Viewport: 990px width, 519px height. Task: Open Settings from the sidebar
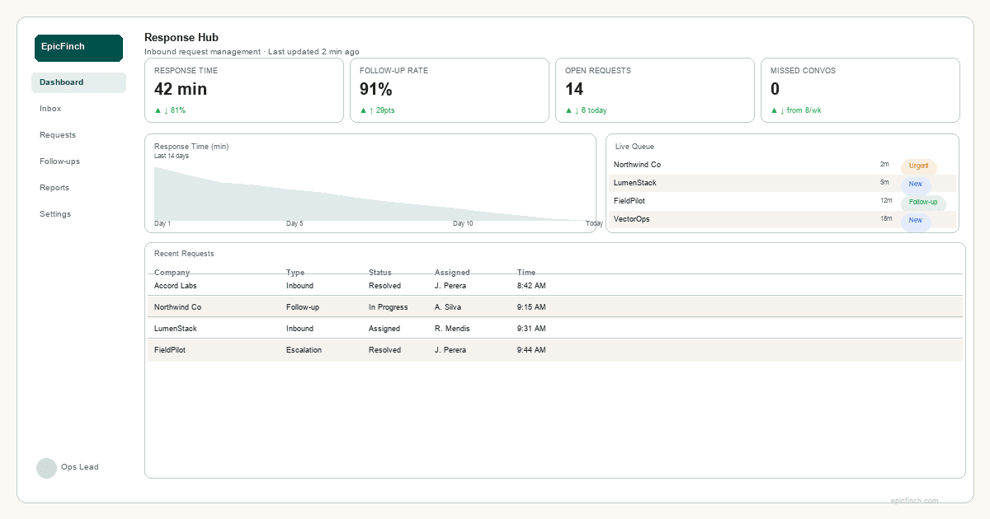[x=55, y=213]
